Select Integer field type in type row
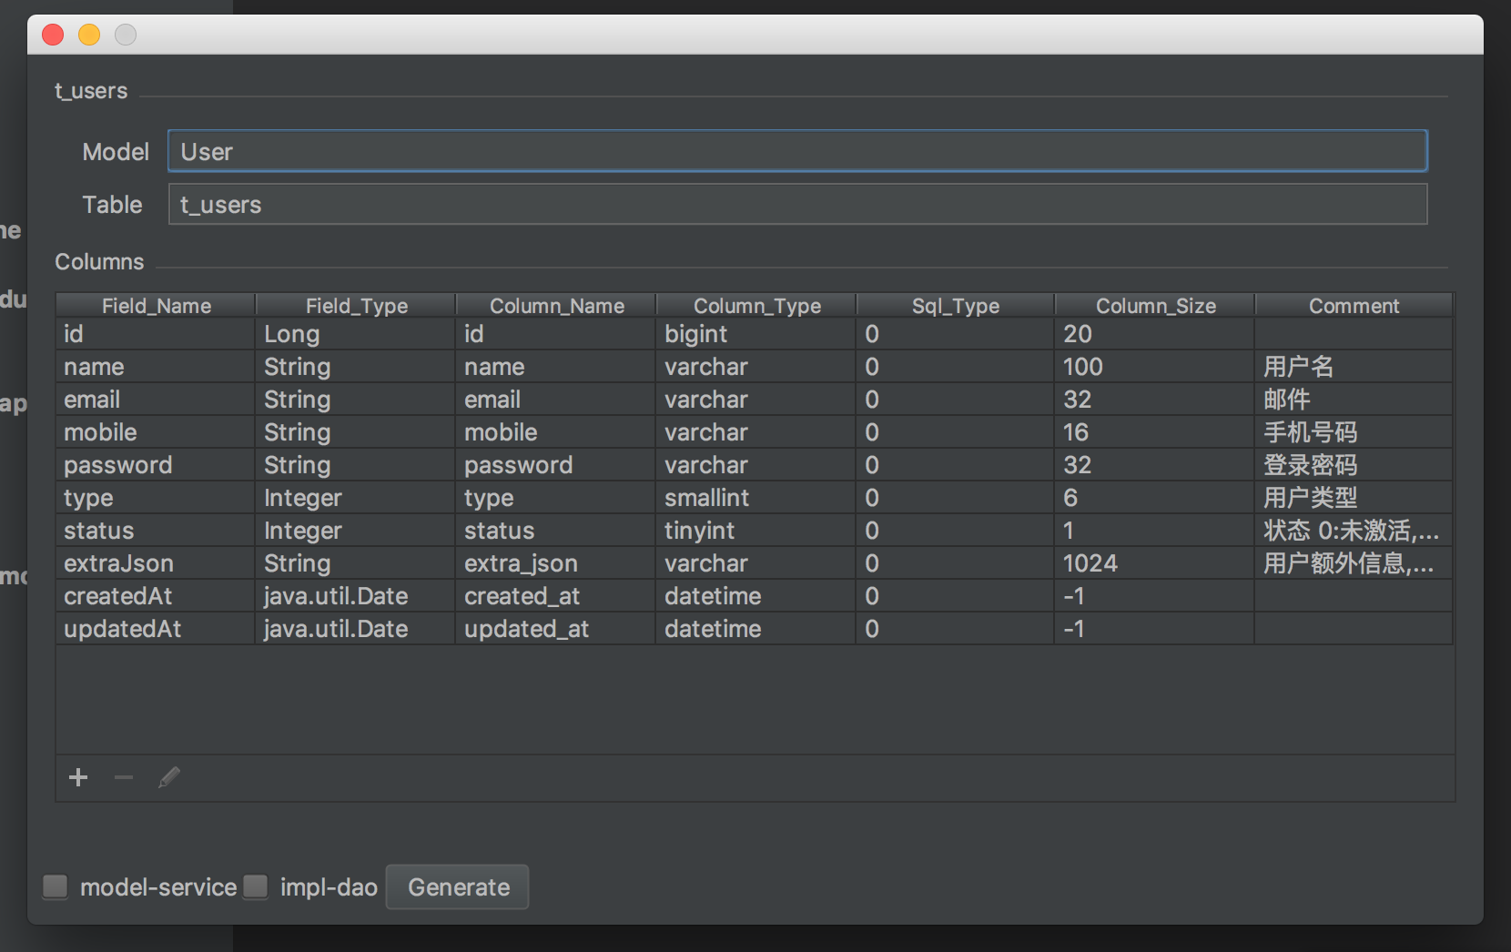This screenshot has width=1511, height=952. coord(356,498)
